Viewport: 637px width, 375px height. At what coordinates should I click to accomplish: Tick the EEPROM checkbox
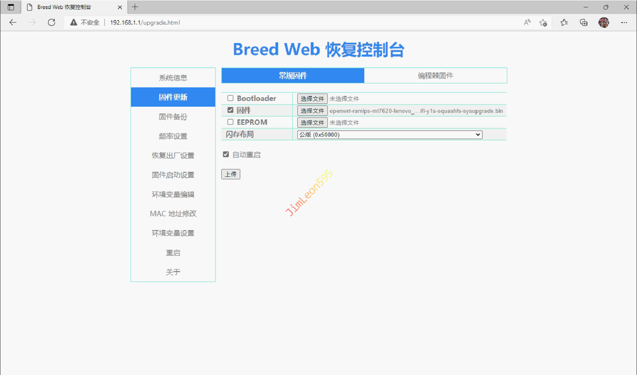click(230, 122)
